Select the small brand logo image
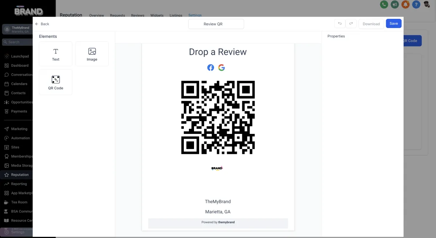436x238 pixels. tap(217, 168)
